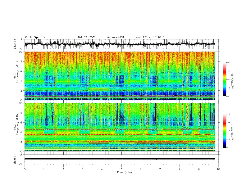This screenshot has height=190, width=246.
Task: Click the time axis tick label "5"
Action: [x=121, y=169]
